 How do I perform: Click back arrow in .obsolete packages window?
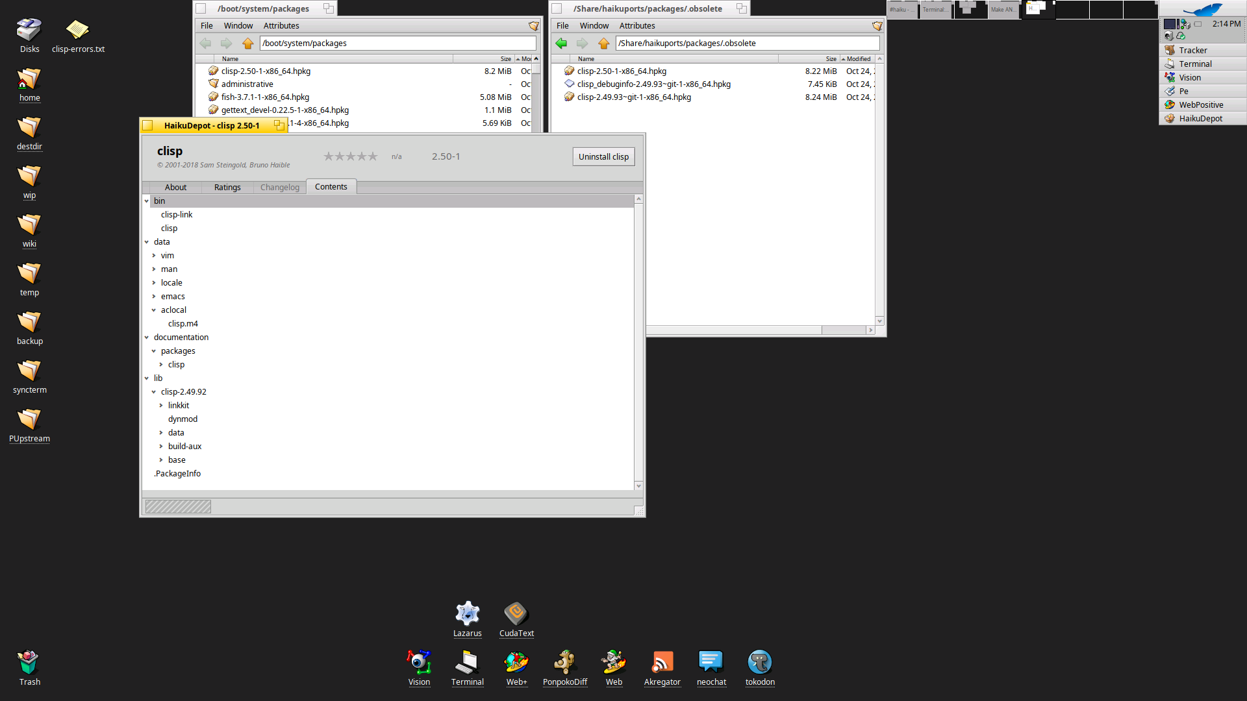562,43
